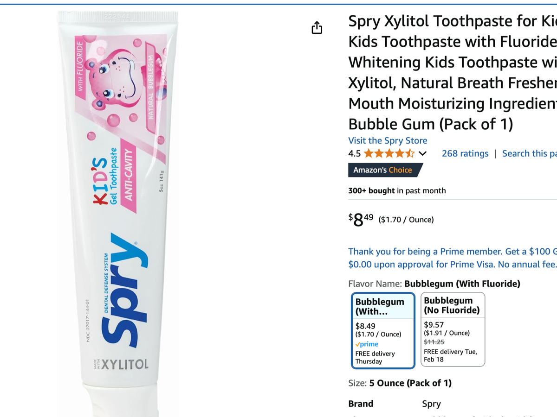Click the prime logo in the selected flavor
The height and width of the screenshot is (417, 557).
point(367,344)
